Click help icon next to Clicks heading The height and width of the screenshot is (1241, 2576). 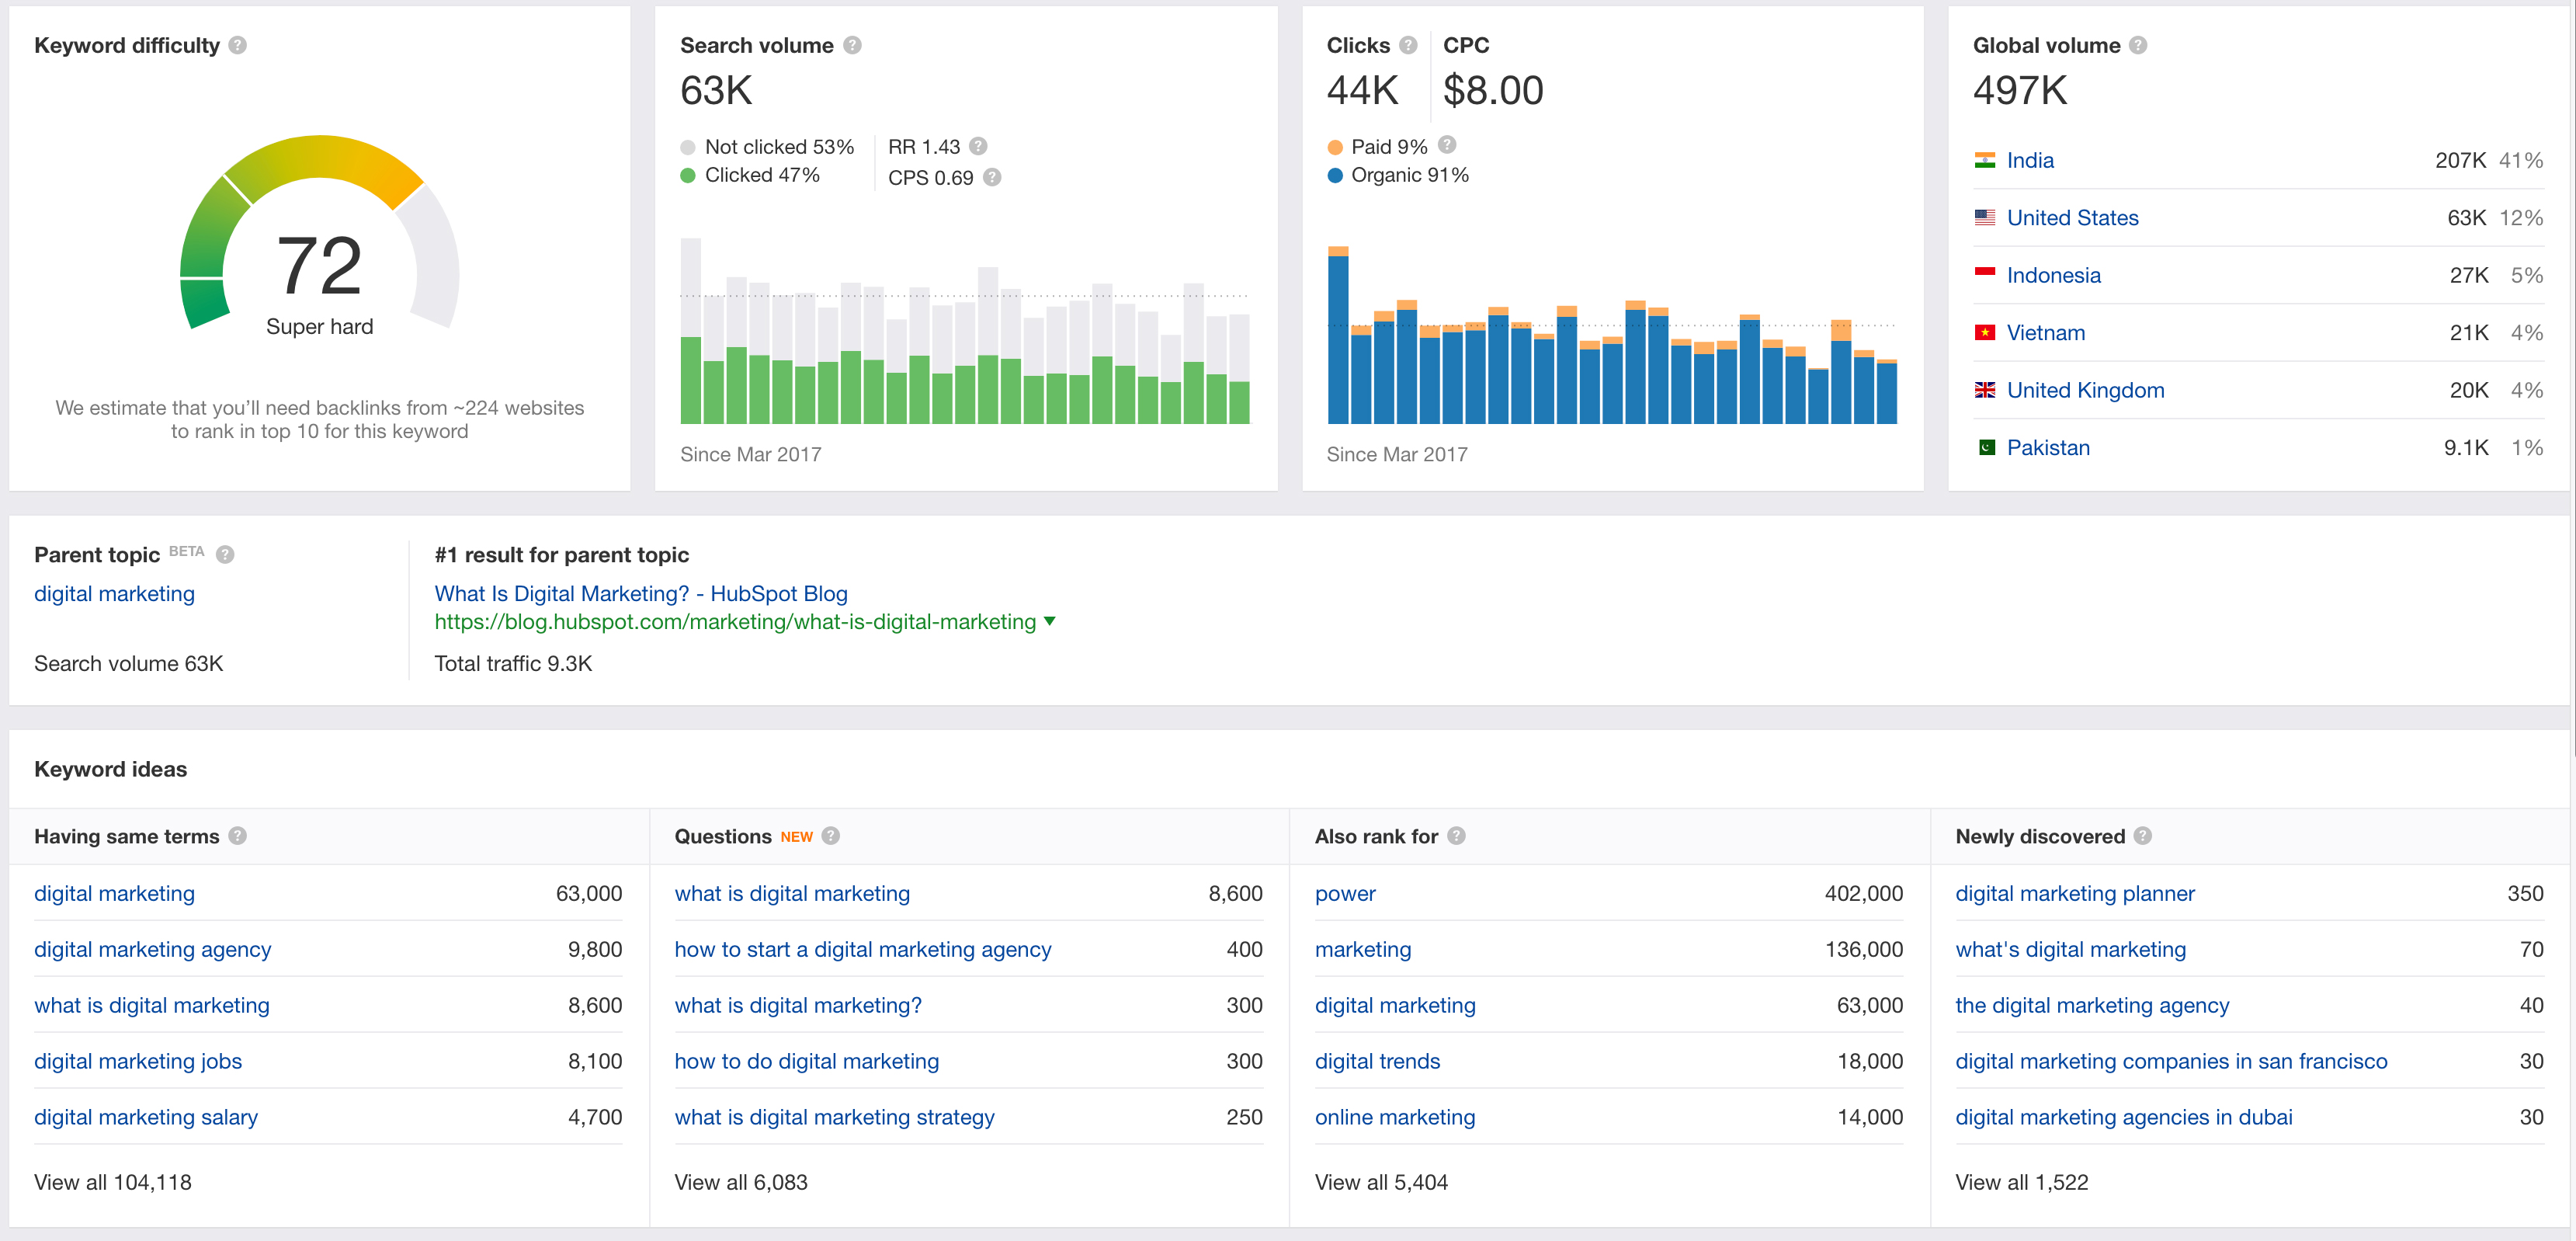tap(1408, 45)
